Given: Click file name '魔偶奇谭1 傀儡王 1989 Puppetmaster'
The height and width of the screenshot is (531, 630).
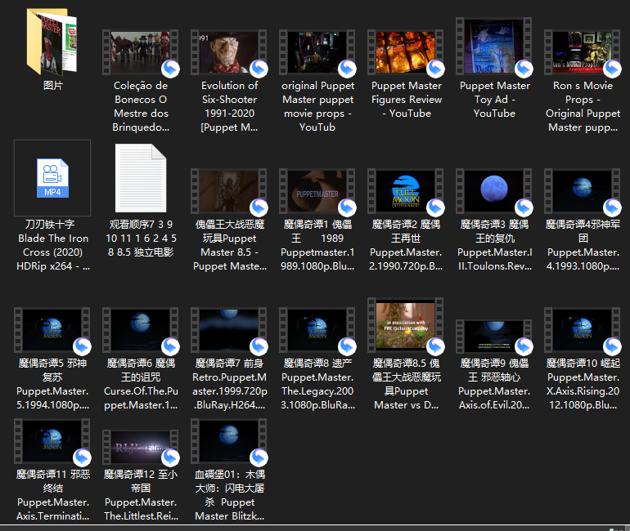Looking at the screenshot, I should click(317, 245).
